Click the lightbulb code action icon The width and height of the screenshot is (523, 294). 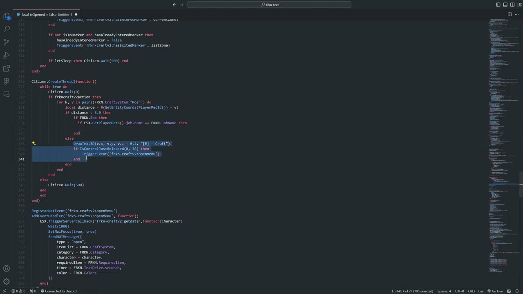[x=34, y=144]
